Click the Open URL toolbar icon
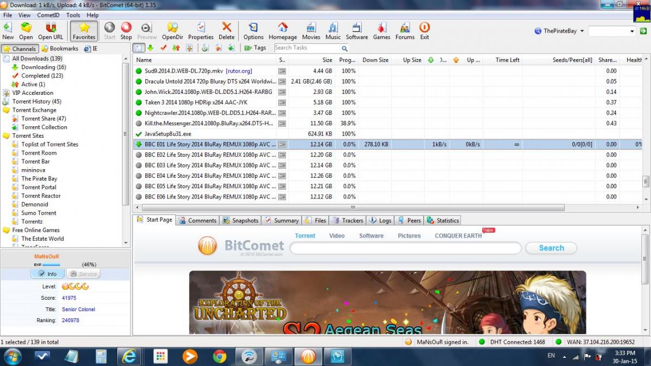The image size is (651, 366). [50, 30]
